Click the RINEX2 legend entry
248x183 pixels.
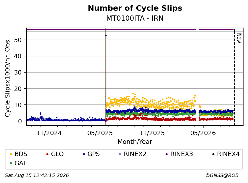coord(132,154)
